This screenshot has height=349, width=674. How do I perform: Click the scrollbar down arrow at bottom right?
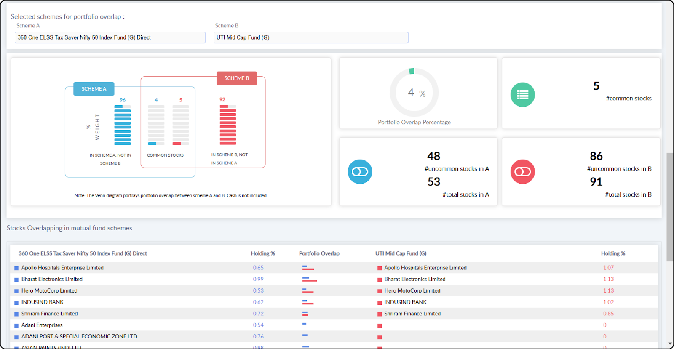pos(670,344)
